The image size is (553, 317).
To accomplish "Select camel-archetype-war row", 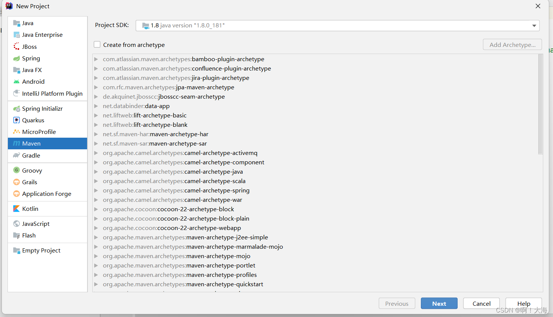I will (x=315, y=200).
